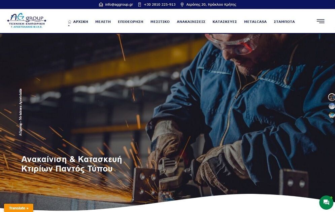Click the location pin icon

pos(182,4)
